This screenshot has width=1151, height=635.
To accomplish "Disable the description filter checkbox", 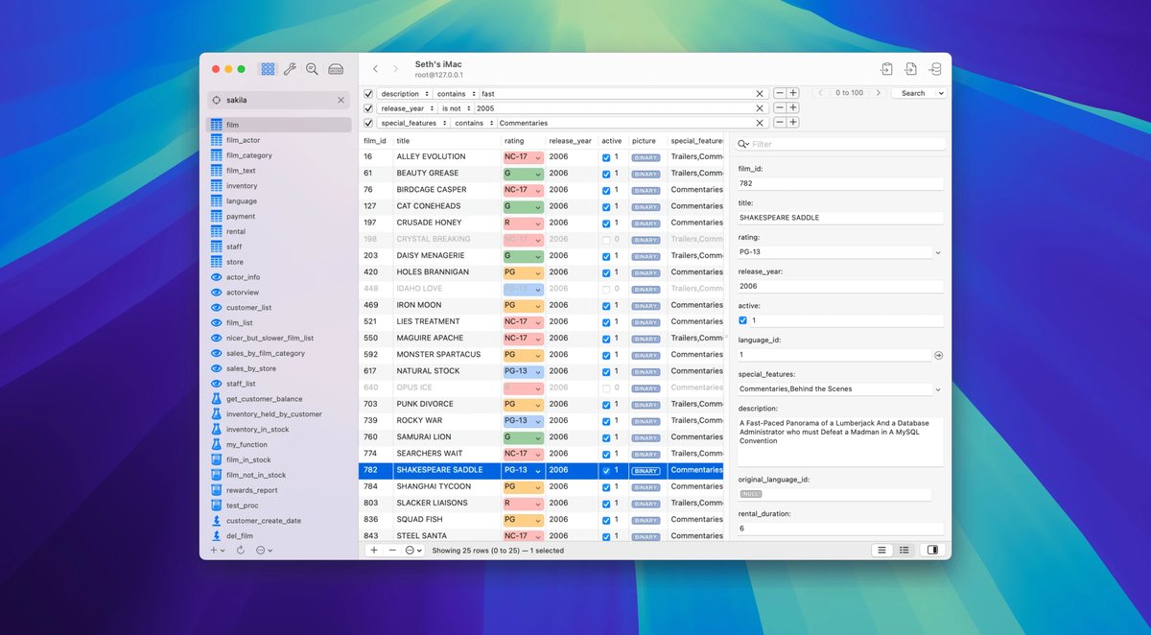I will pyautogui.click(x=368, y=94).
